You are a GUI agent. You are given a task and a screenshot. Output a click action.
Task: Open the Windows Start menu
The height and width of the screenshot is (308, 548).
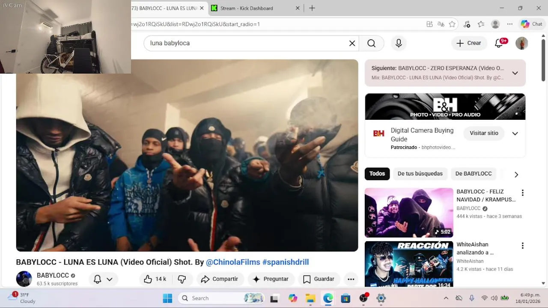pos(167,298)
